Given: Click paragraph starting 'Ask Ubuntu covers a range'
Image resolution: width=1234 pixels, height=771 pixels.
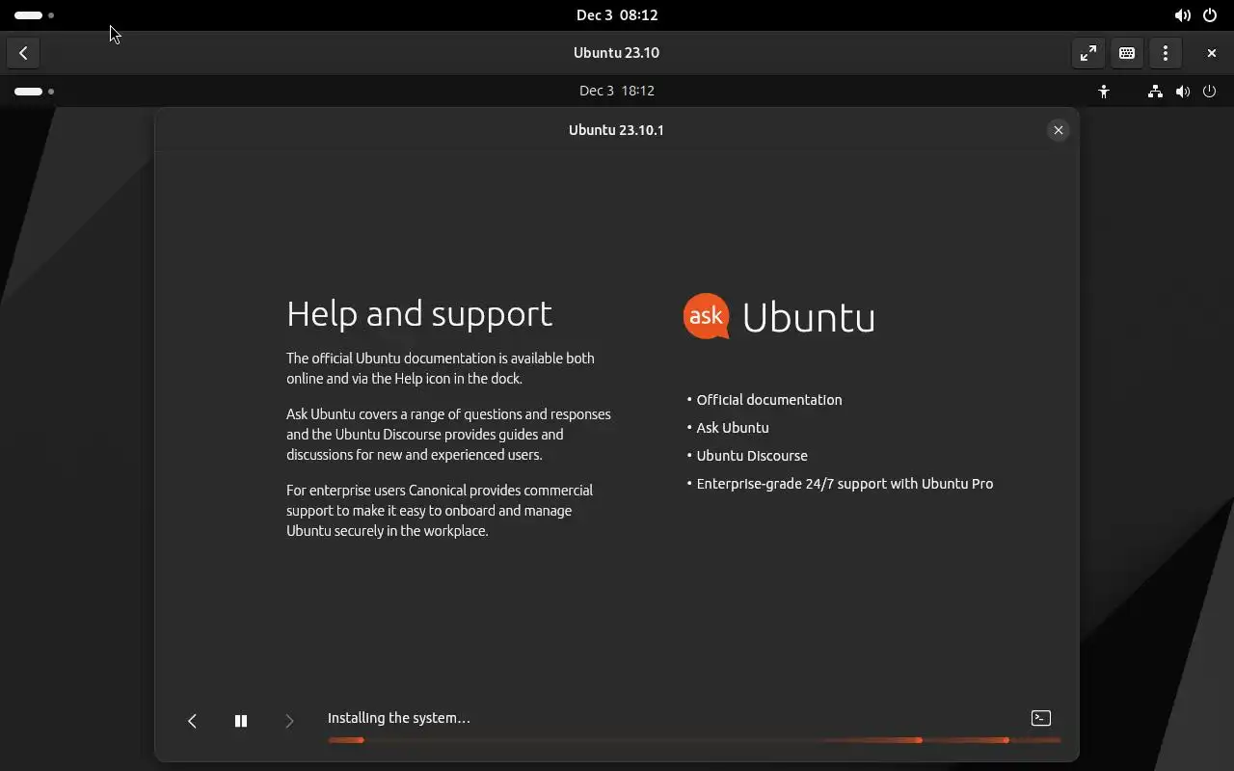Looking at the screenshot, I should click(448, 435).
